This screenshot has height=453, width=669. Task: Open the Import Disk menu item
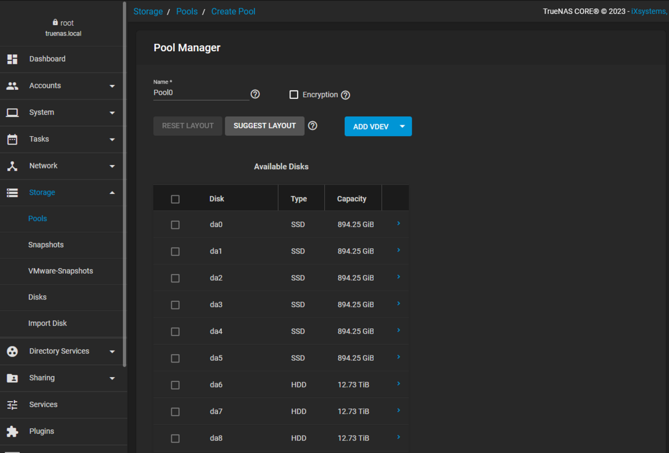[x=48, y=323]
